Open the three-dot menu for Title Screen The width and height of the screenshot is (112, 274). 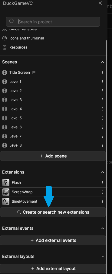(103, 73)
